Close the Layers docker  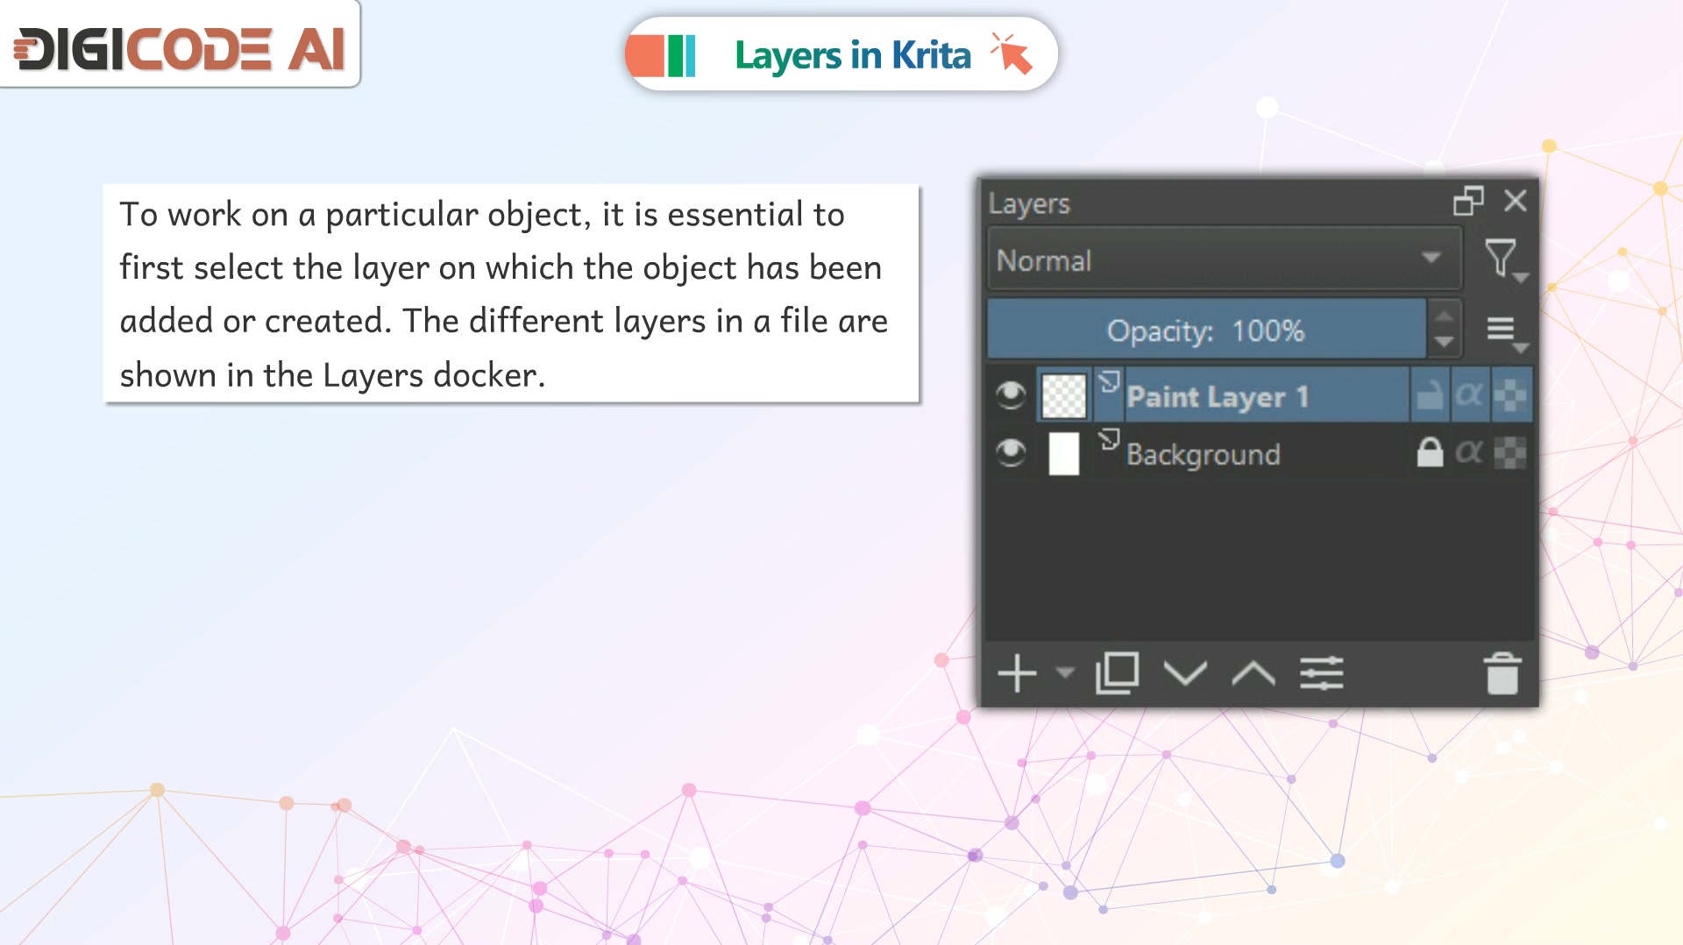click(x=1515, y=201)
